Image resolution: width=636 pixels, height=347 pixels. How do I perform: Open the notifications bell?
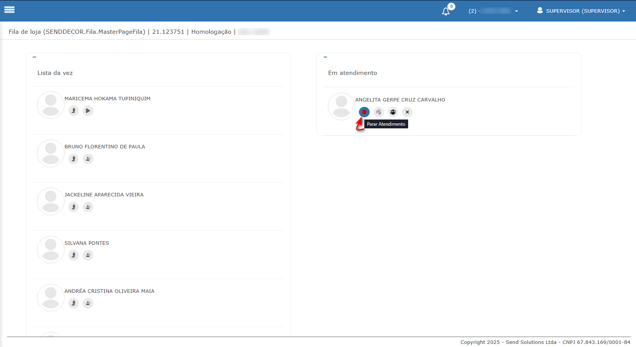coord(446,11)
